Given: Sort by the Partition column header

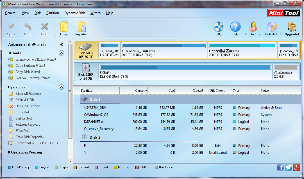Looking at the screenshot, I should (x=100, y=91).
